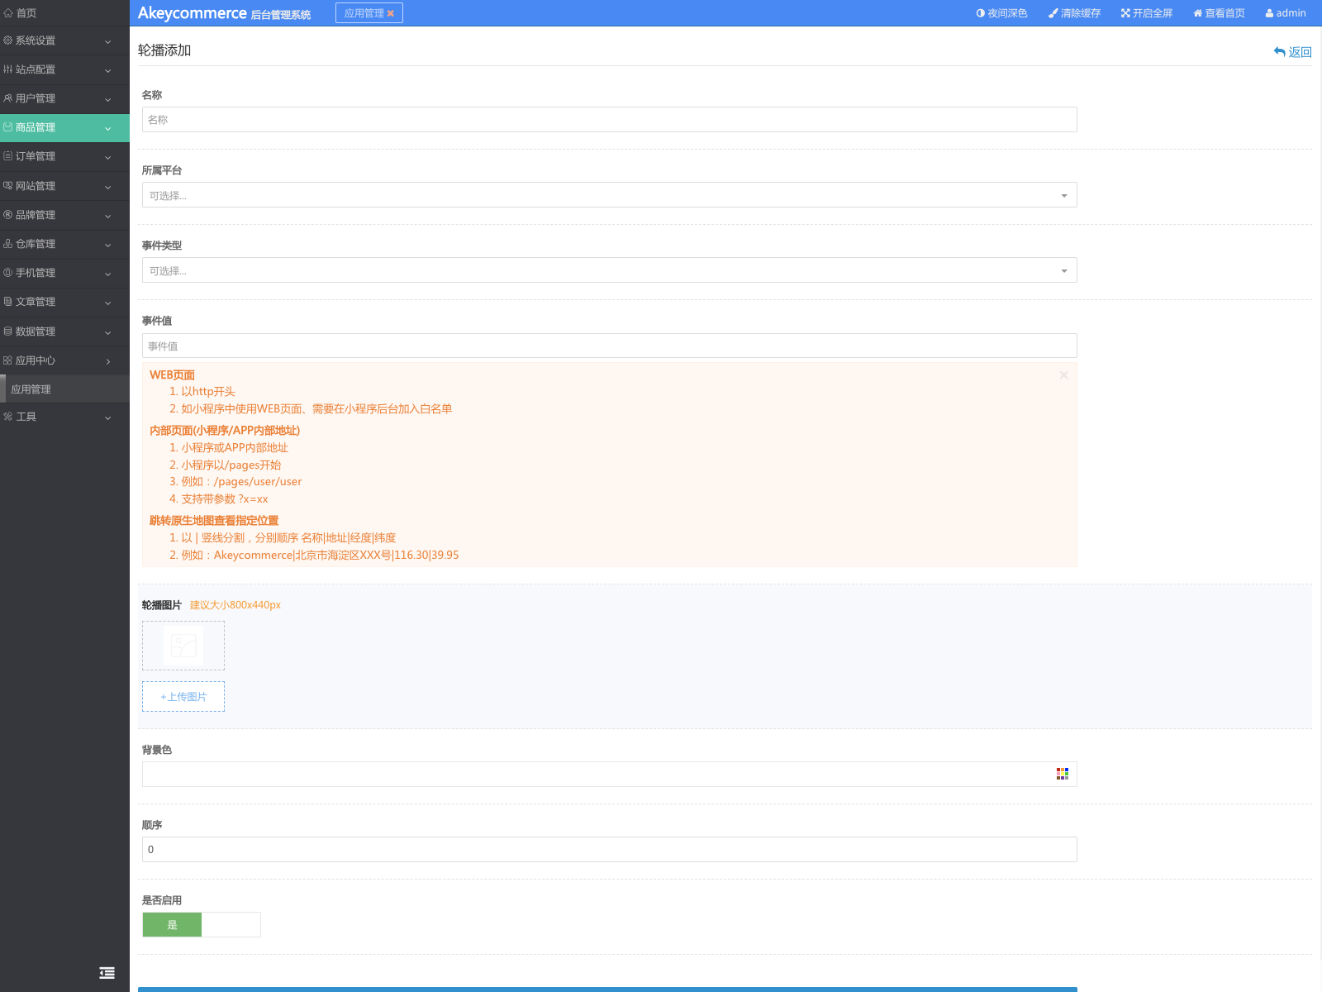Open the admin user menu

tap(1286, 13)
